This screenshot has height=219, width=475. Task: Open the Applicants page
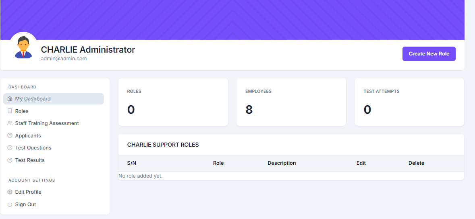pyautogui.click(x=28, y=136)
